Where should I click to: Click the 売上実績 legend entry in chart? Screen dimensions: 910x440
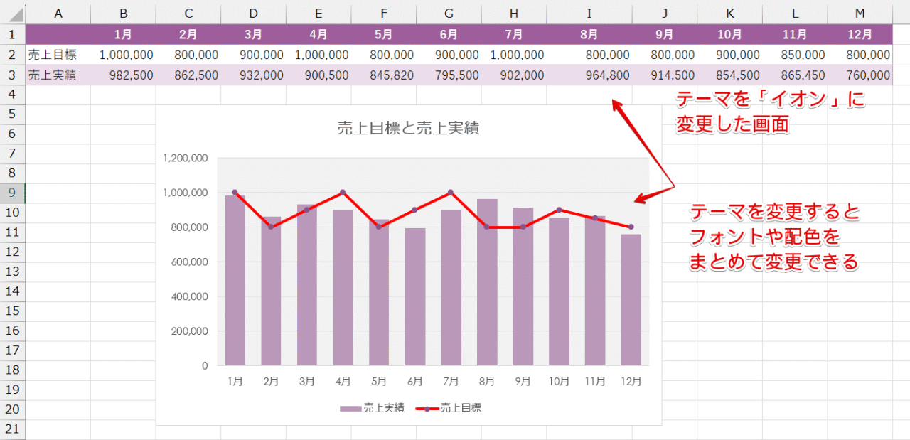pos(384,408)
